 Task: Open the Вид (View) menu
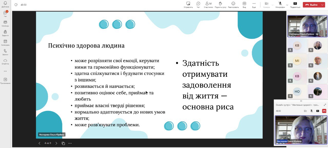244,4
